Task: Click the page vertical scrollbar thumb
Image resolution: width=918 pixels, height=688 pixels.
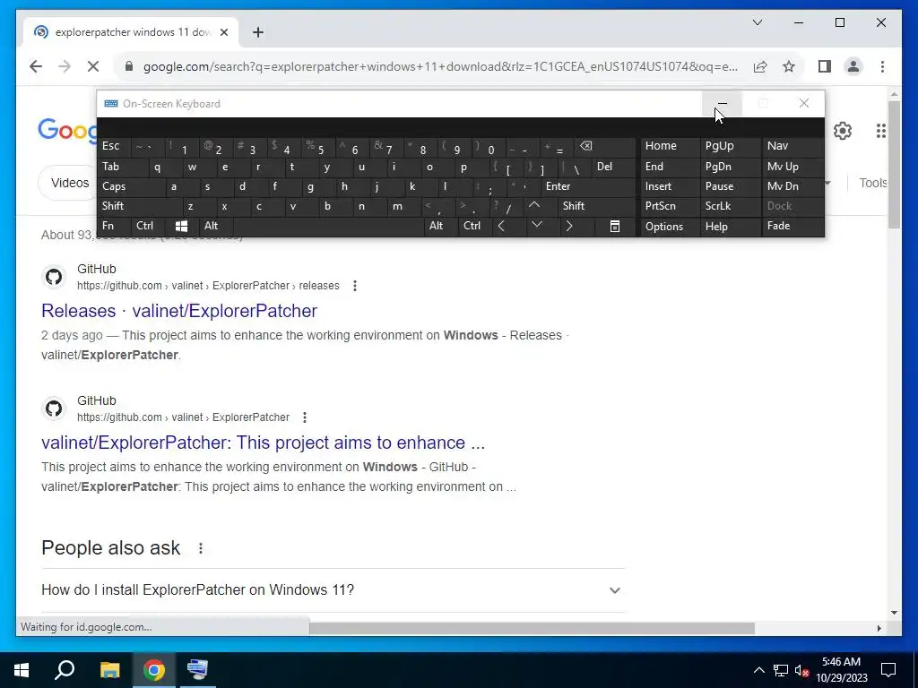Action: [x=894, y=164]
